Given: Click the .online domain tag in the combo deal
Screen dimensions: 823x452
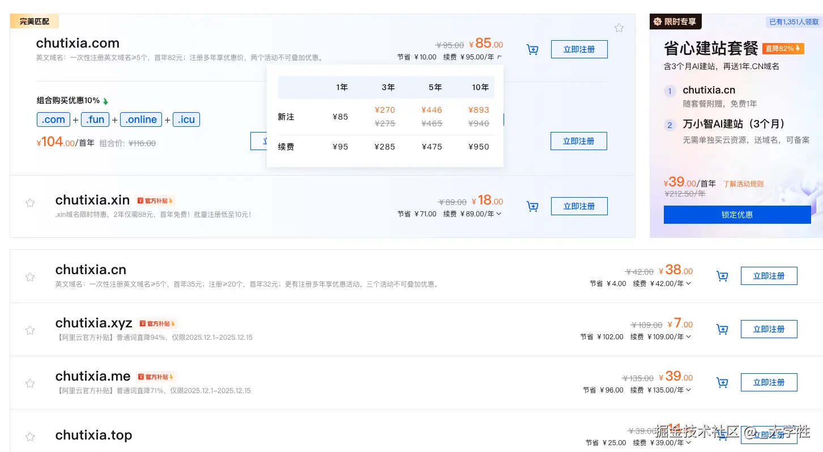Looking at the screenshot, I should tap(140, 120).
